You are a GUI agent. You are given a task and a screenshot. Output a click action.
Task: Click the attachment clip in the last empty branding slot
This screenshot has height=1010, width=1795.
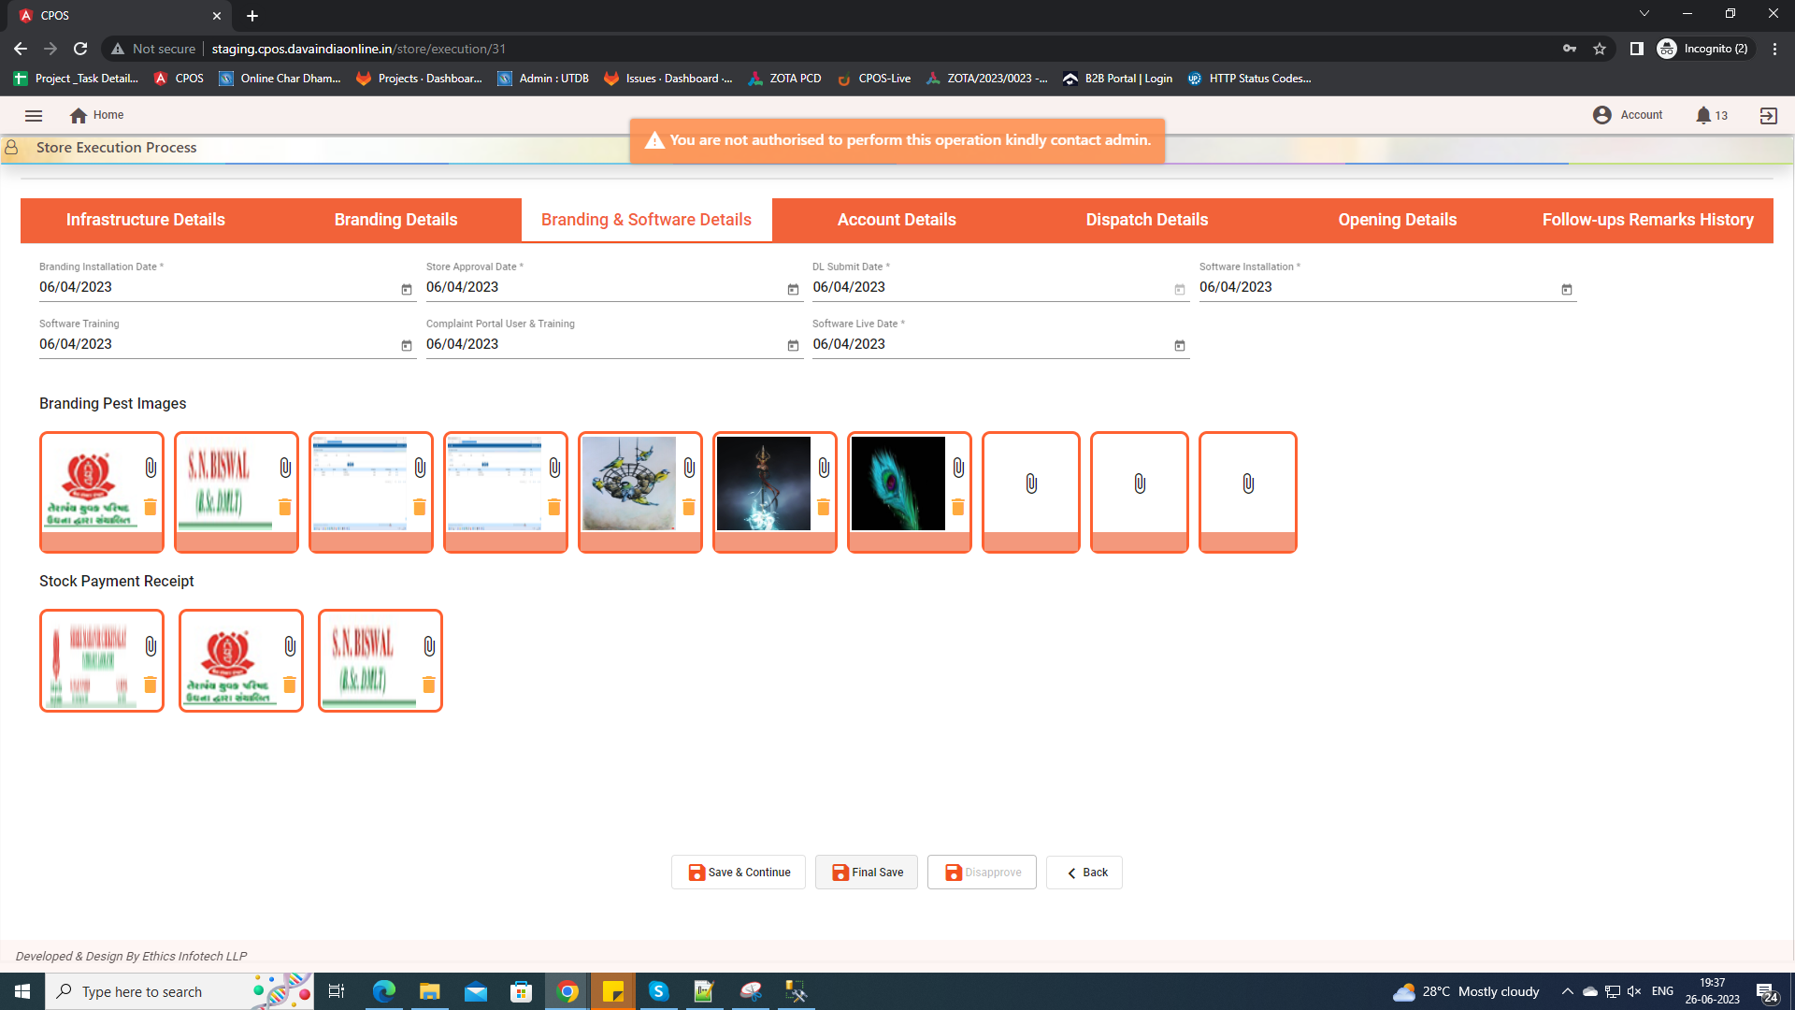coord(1247,483)
